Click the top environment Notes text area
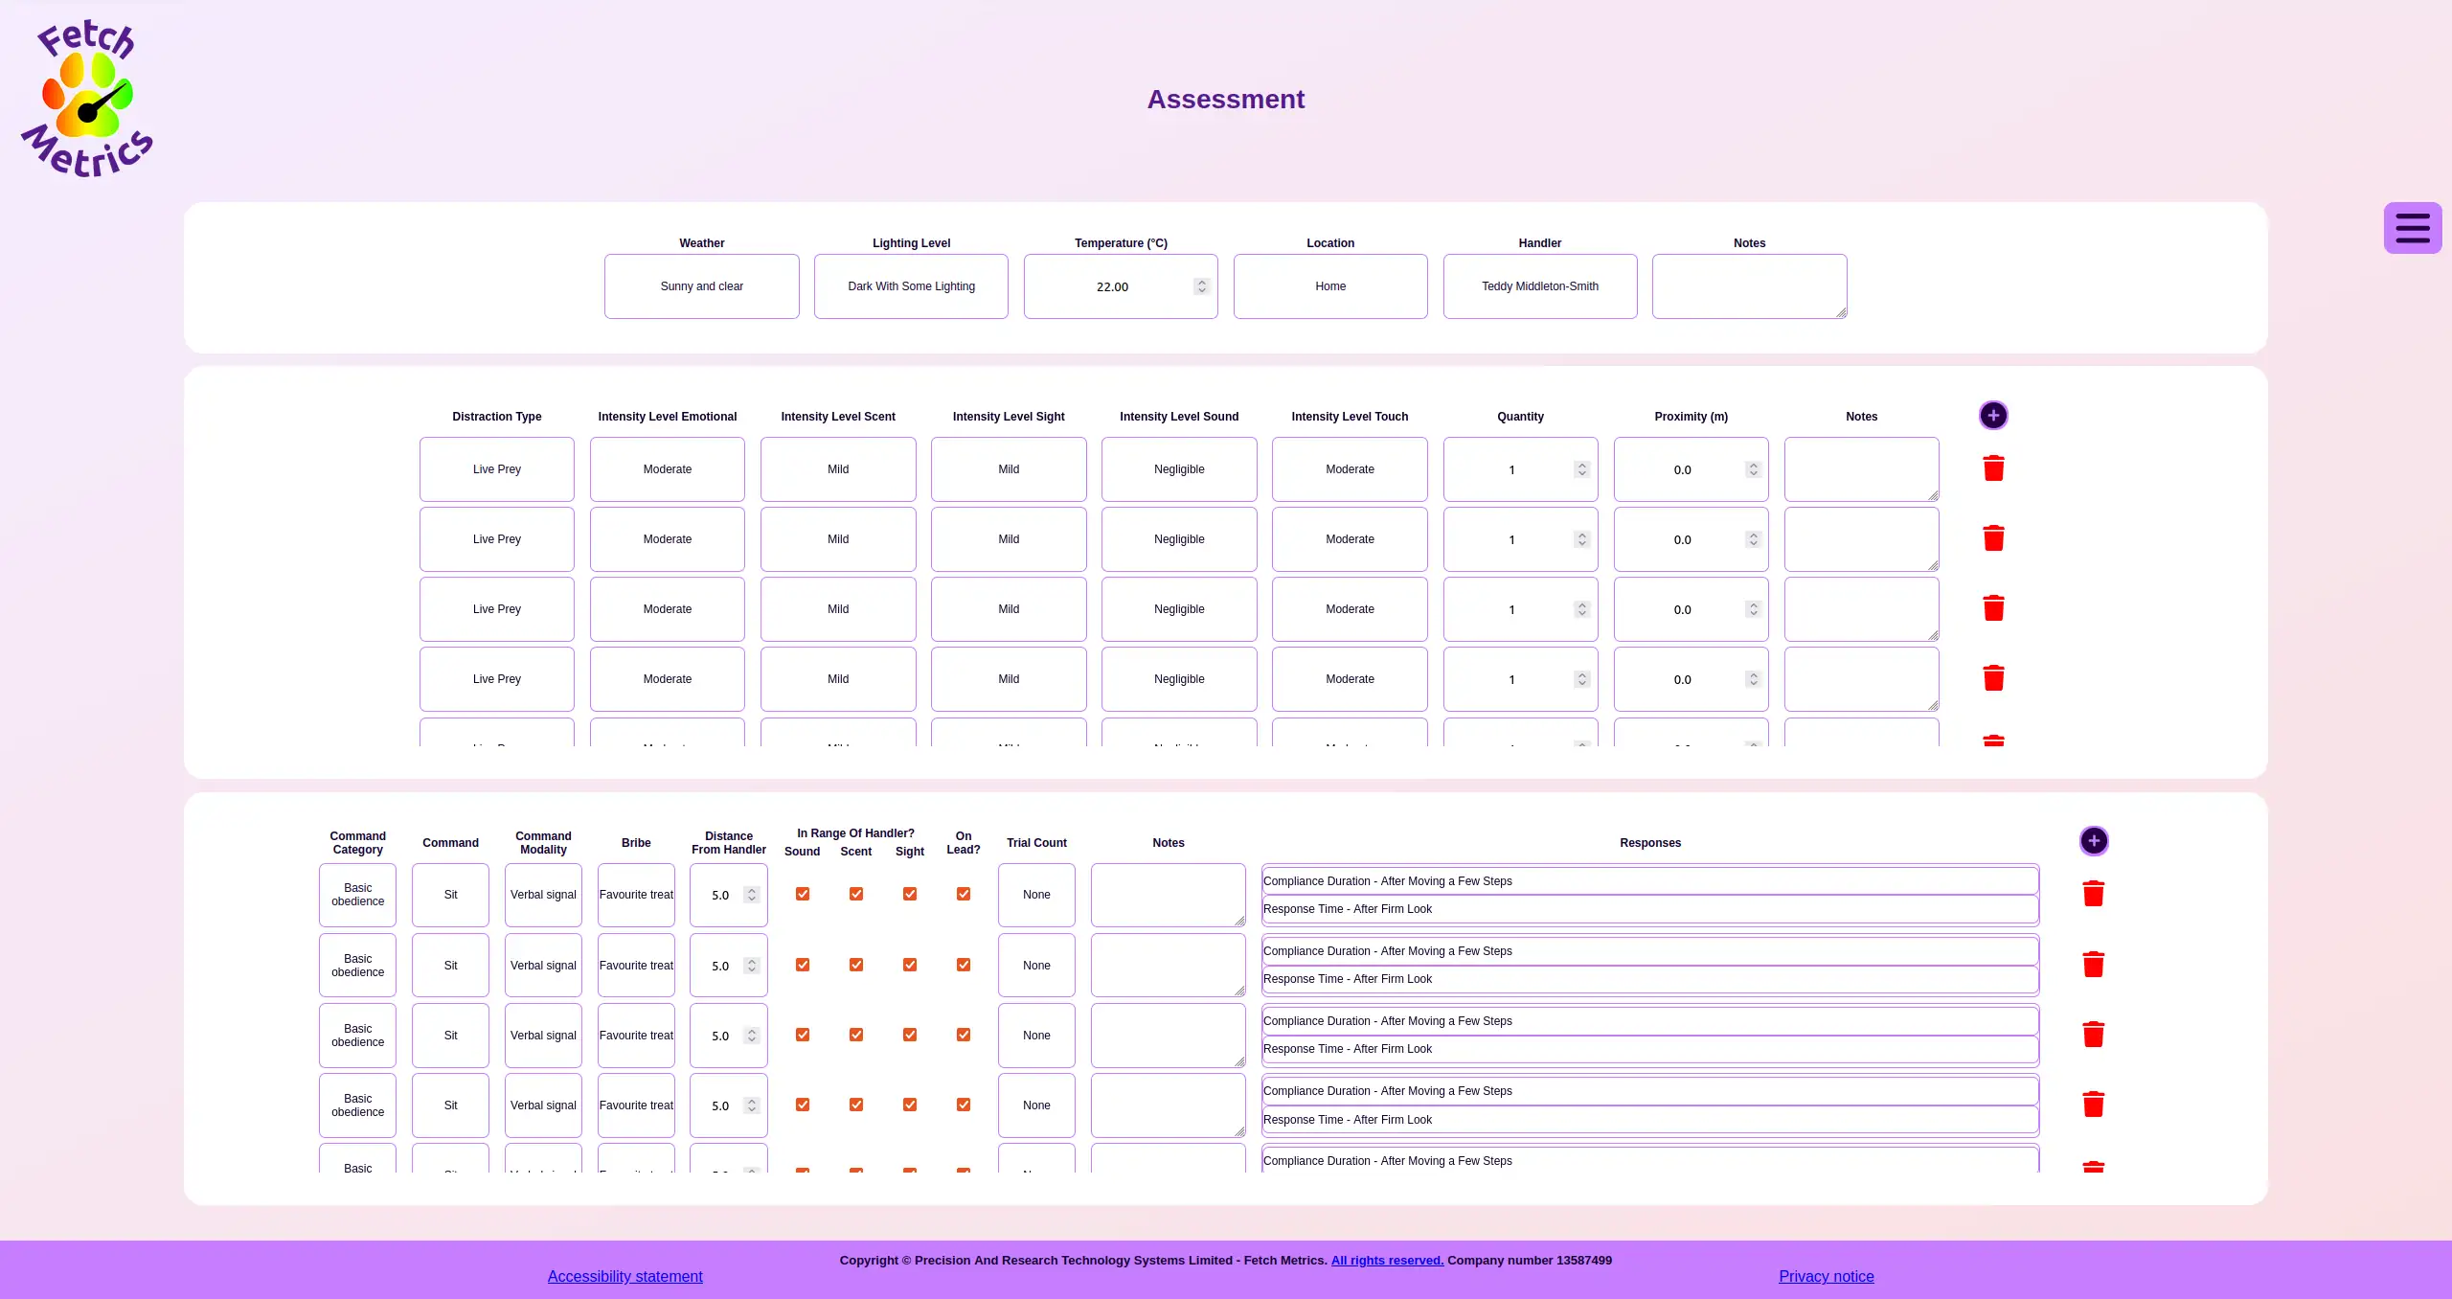2452x1299 pixels. pos(1748,286)
